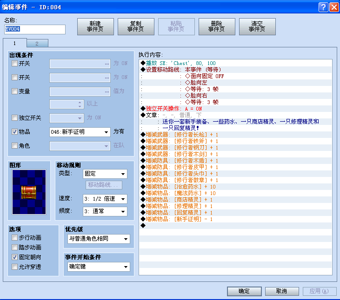
Task: Switch to event page tab 1
Action: (x=15, y=43)
